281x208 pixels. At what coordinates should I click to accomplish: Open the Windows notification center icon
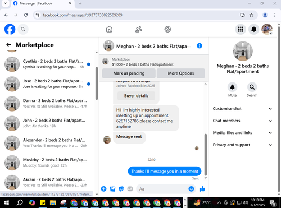273,203
